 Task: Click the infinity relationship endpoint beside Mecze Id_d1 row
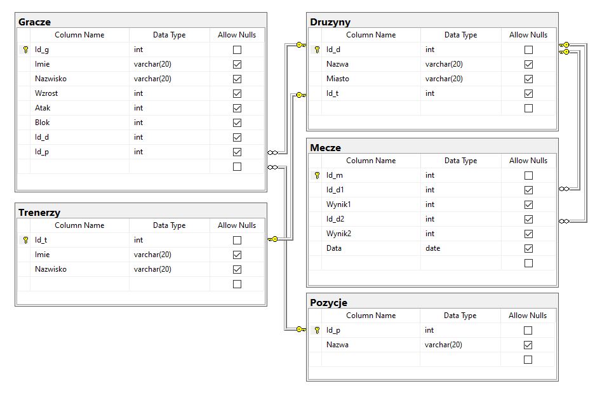(564, 189)
